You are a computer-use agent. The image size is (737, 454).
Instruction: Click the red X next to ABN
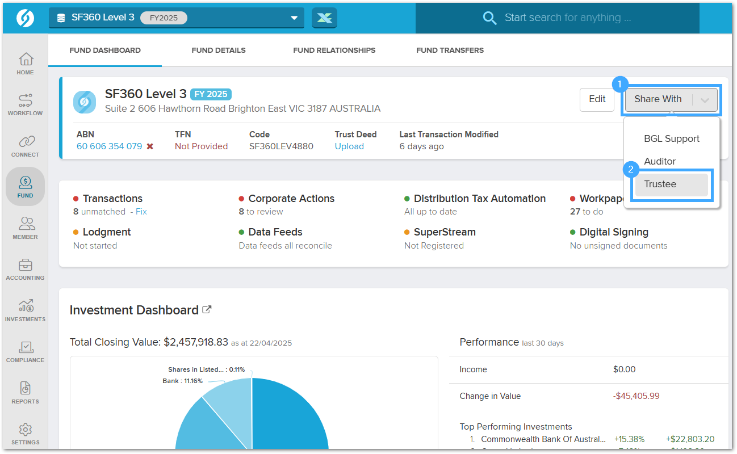[x=150, y=146]
